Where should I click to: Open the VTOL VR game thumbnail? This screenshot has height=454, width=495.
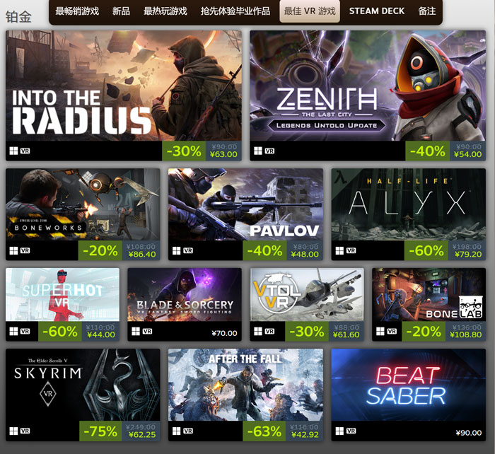click(x=307, y=295)
